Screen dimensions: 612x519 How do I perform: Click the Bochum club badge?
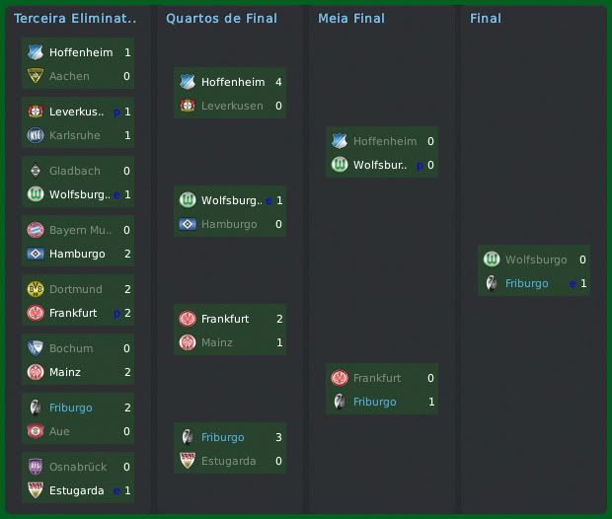point(36,348)
